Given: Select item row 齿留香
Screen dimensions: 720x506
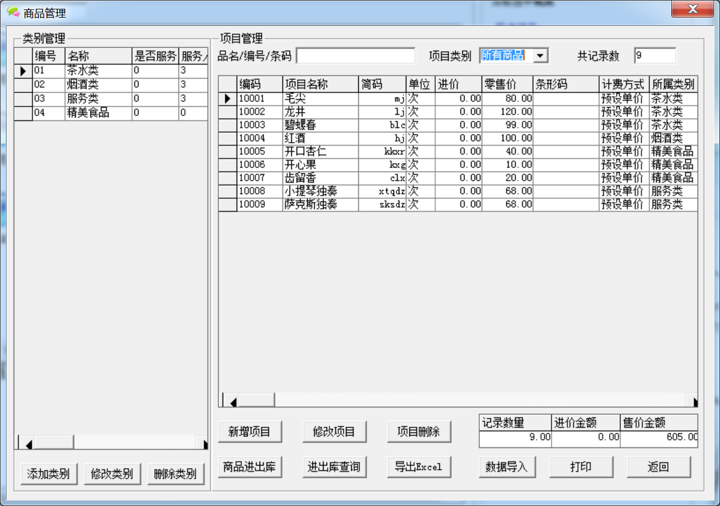Looking at the screenshot, I should click(458, 178).
